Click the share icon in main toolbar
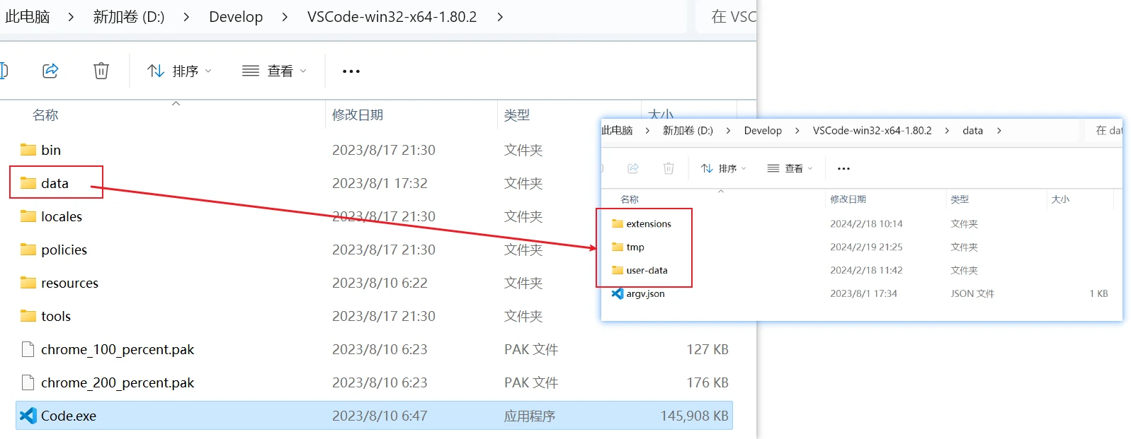 tap(50, 71)
